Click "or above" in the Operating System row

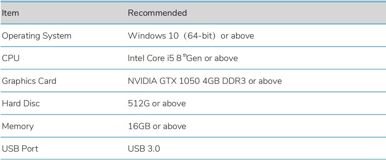[x=237, y=36]
